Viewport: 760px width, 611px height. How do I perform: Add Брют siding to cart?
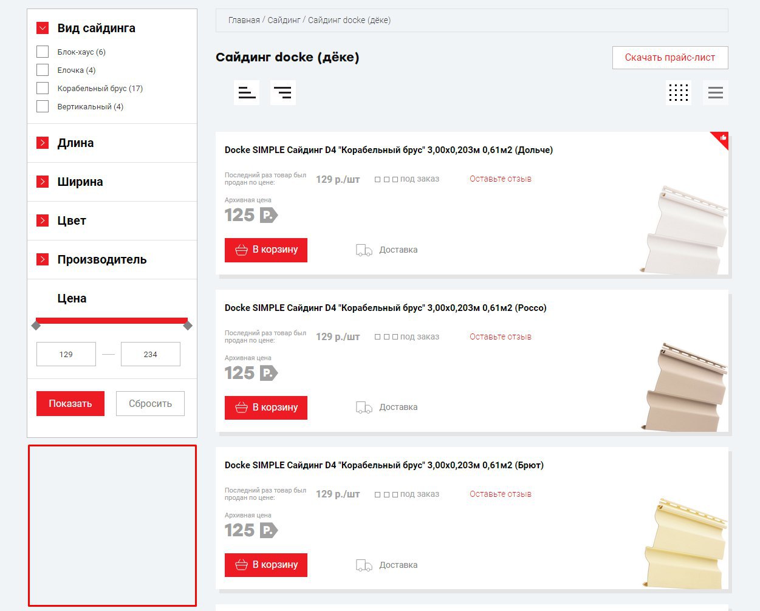[266, 565]
